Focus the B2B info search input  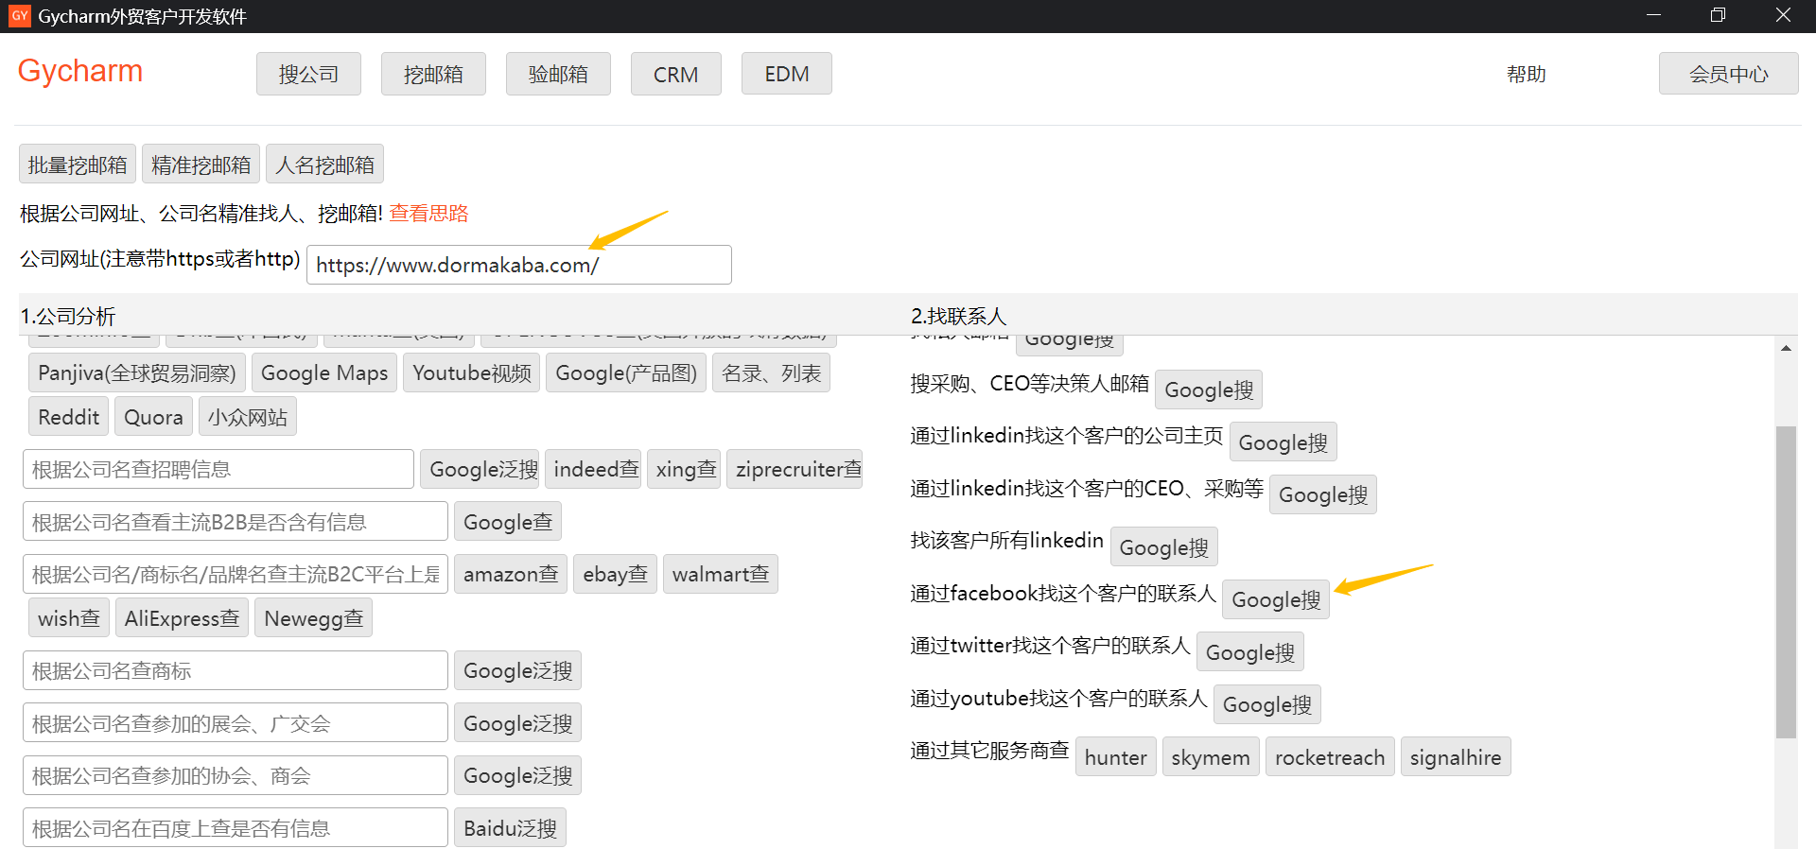click(236, 521)
